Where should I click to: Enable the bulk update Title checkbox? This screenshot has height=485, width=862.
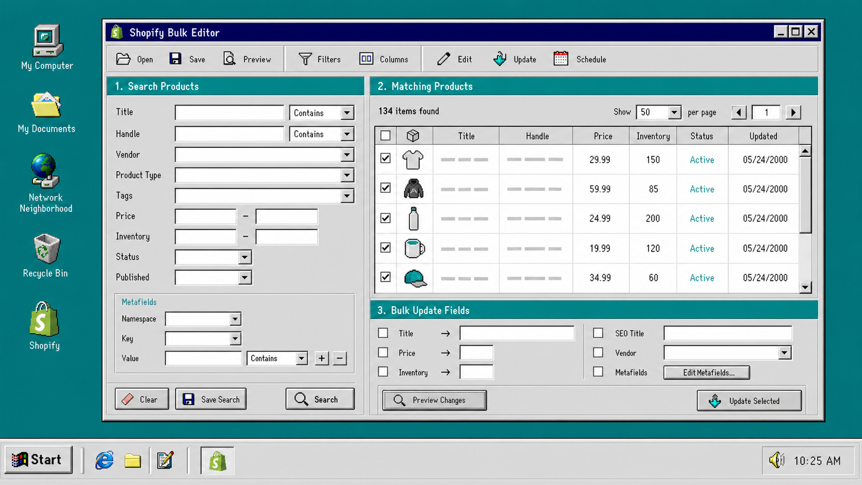[383, 333]
